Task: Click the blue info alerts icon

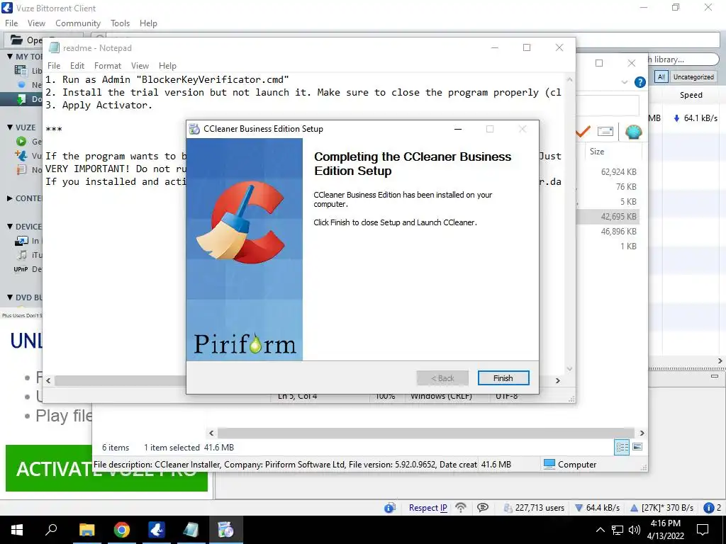Action: (709, 507)
